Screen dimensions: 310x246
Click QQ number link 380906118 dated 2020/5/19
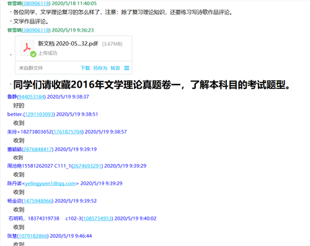36,30
